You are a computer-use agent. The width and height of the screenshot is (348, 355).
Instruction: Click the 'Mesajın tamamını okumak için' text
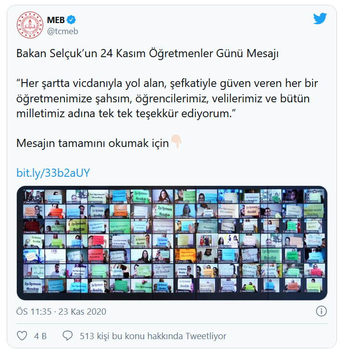coord(92,143)
